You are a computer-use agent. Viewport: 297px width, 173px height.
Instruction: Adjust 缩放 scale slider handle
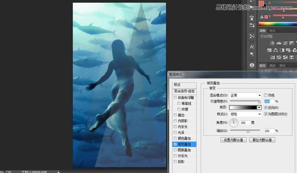coord(248,131)
